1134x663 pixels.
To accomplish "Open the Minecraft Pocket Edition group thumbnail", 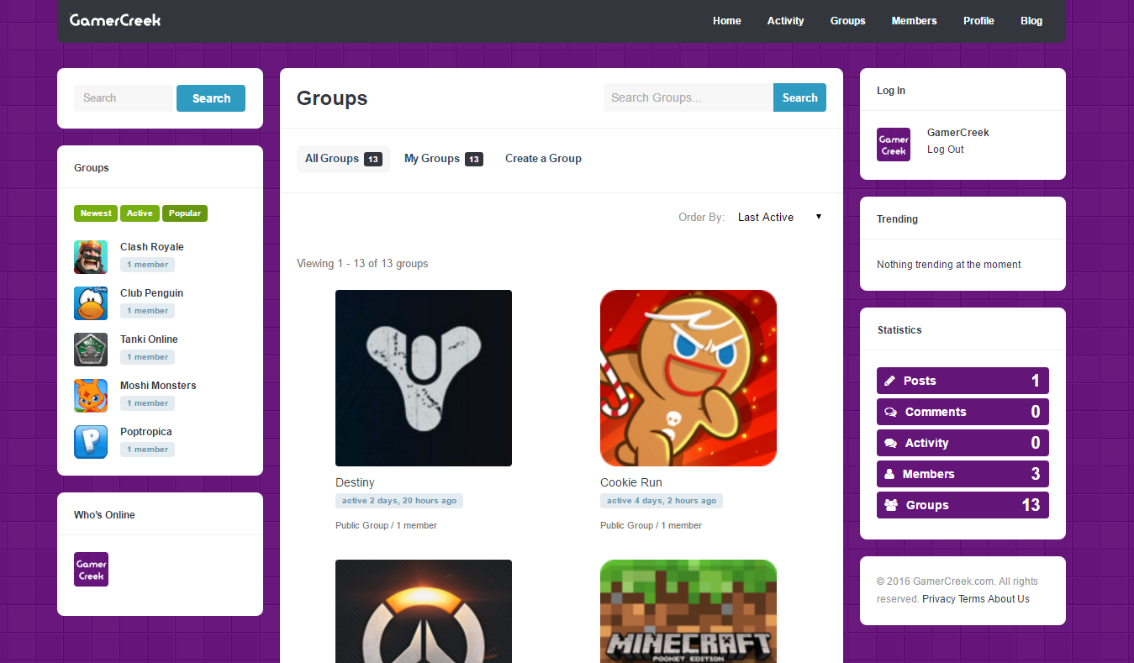I will (688, 611).
